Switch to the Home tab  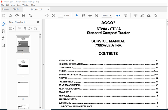[x=6, y=9]
